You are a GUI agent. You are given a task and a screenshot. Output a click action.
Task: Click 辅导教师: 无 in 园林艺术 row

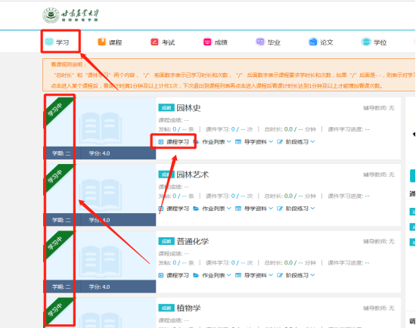pyautogui.click(x=379, y=175)
